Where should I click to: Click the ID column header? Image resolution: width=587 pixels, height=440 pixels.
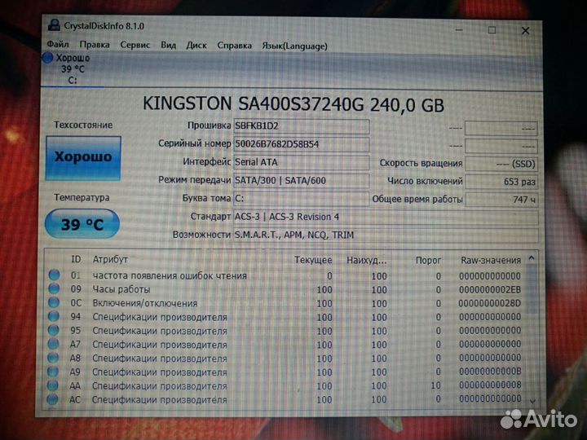pos(76,259)
